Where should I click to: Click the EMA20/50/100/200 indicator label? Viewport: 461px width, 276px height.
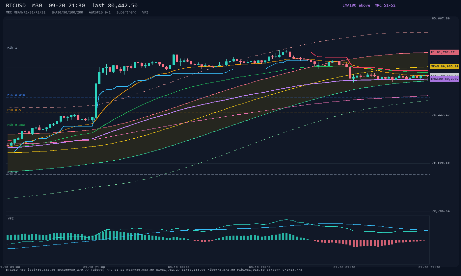67,12
